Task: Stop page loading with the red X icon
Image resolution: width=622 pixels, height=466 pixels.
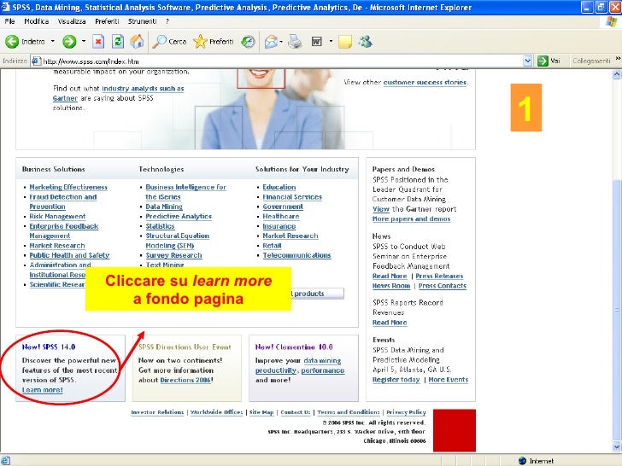Action: click(98, 41)
